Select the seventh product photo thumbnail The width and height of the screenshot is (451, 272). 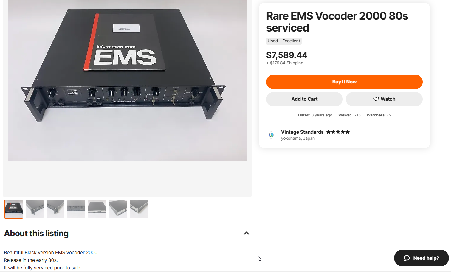(139, 209)
